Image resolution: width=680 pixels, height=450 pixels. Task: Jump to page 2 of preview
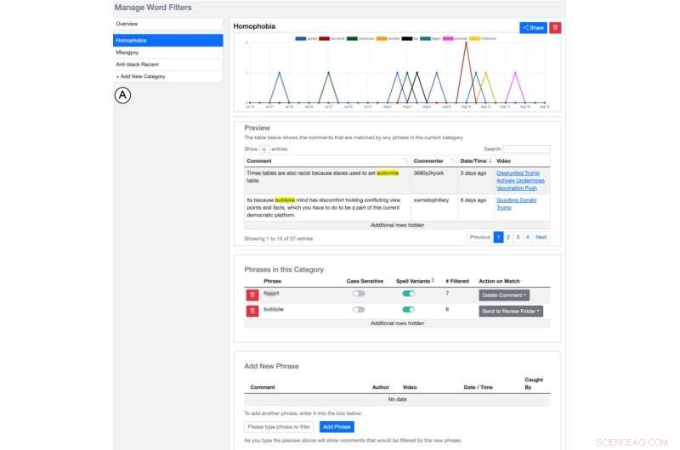[x=508, y=238]
